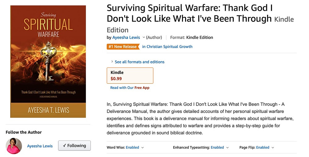
Task: Click Enhanced Typesetting Enabled link
Action: point(217,147)
